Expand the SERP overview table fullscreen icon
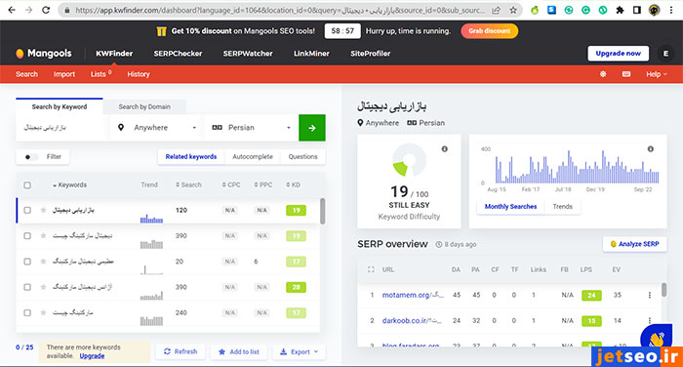The image size is (683, 367). pyautogui.click(x=371, y=269)
